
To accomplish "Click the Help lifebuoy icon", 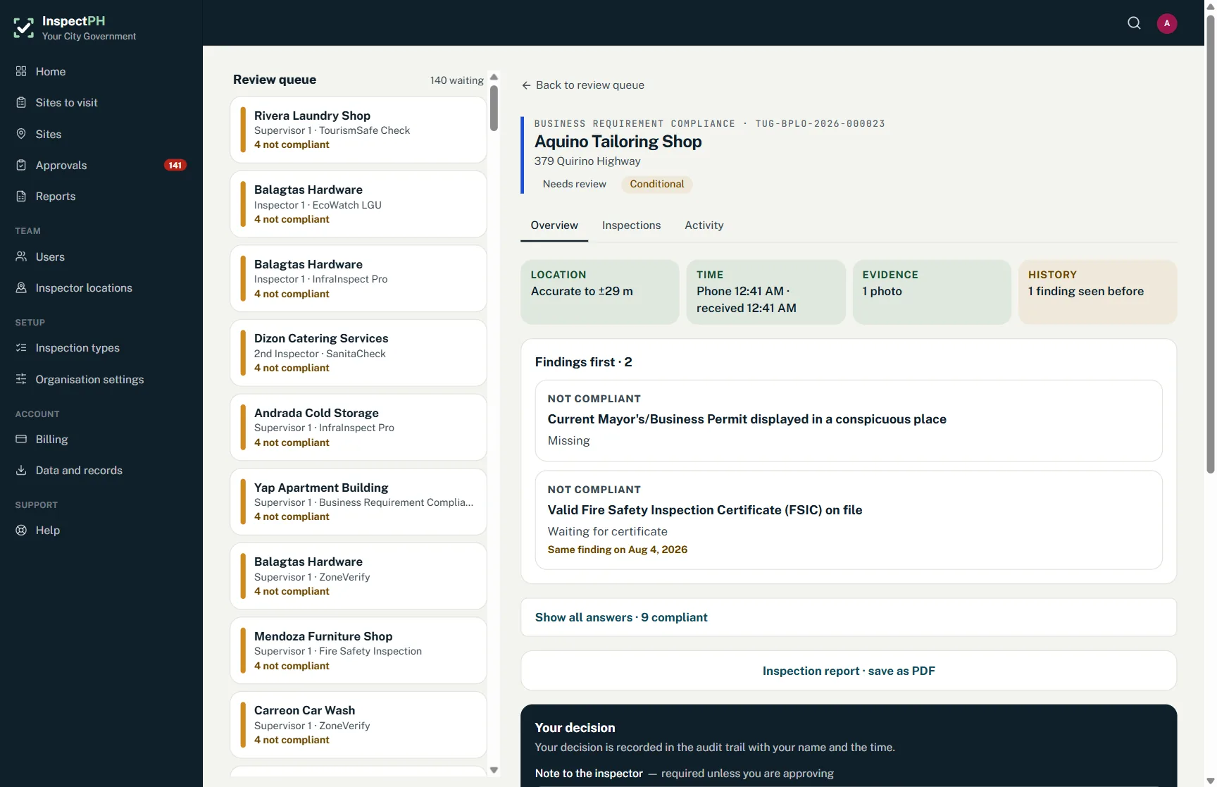I will click(21, 530).
